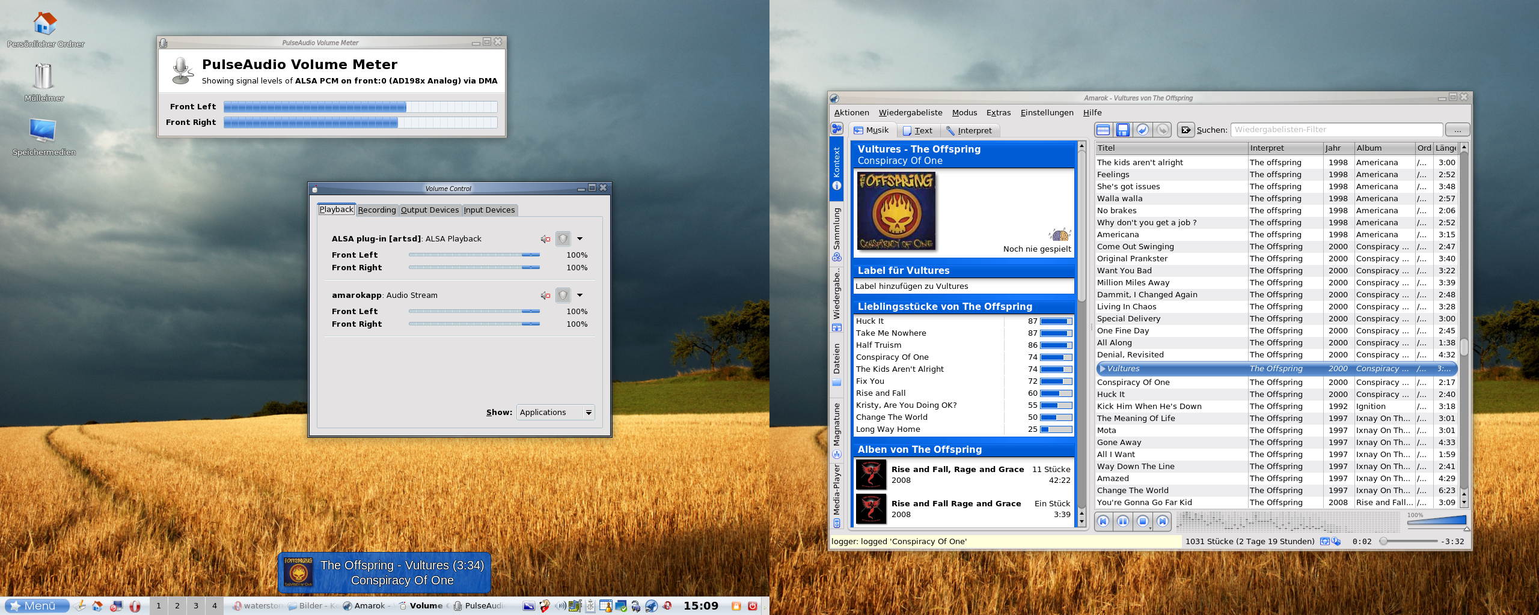Sort the playlist by the Jahr column header
The image size is (1539, 615).
pos(1335,148)
